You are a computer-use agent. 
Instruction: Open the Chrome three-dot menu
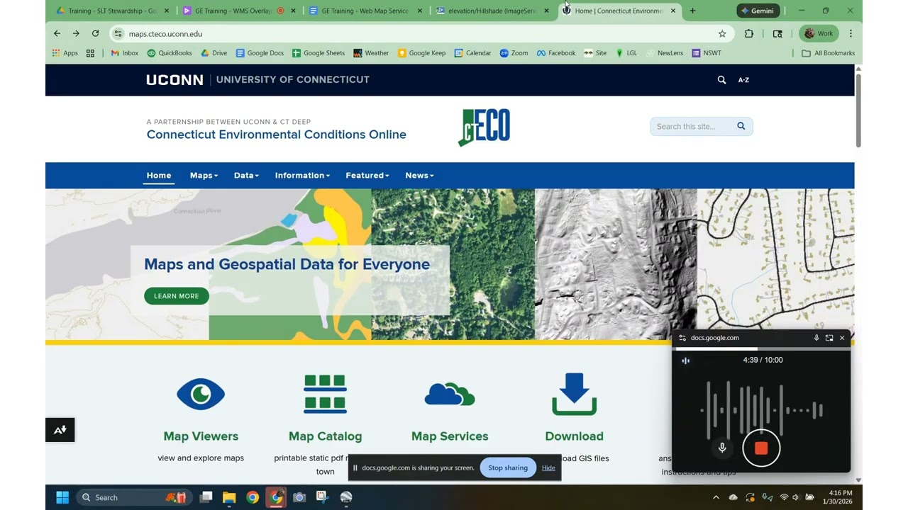[x=851, y=33]
